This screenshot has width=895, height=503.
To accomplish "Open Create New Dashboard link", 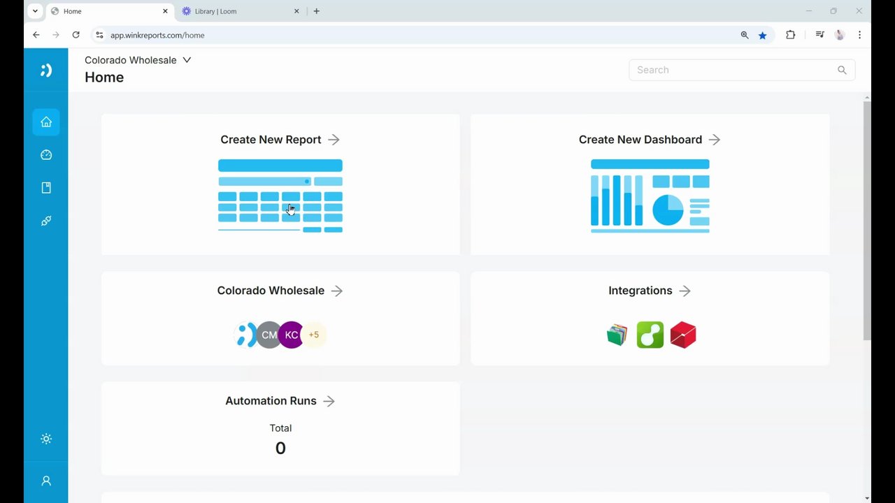I will tap(650, 140).
